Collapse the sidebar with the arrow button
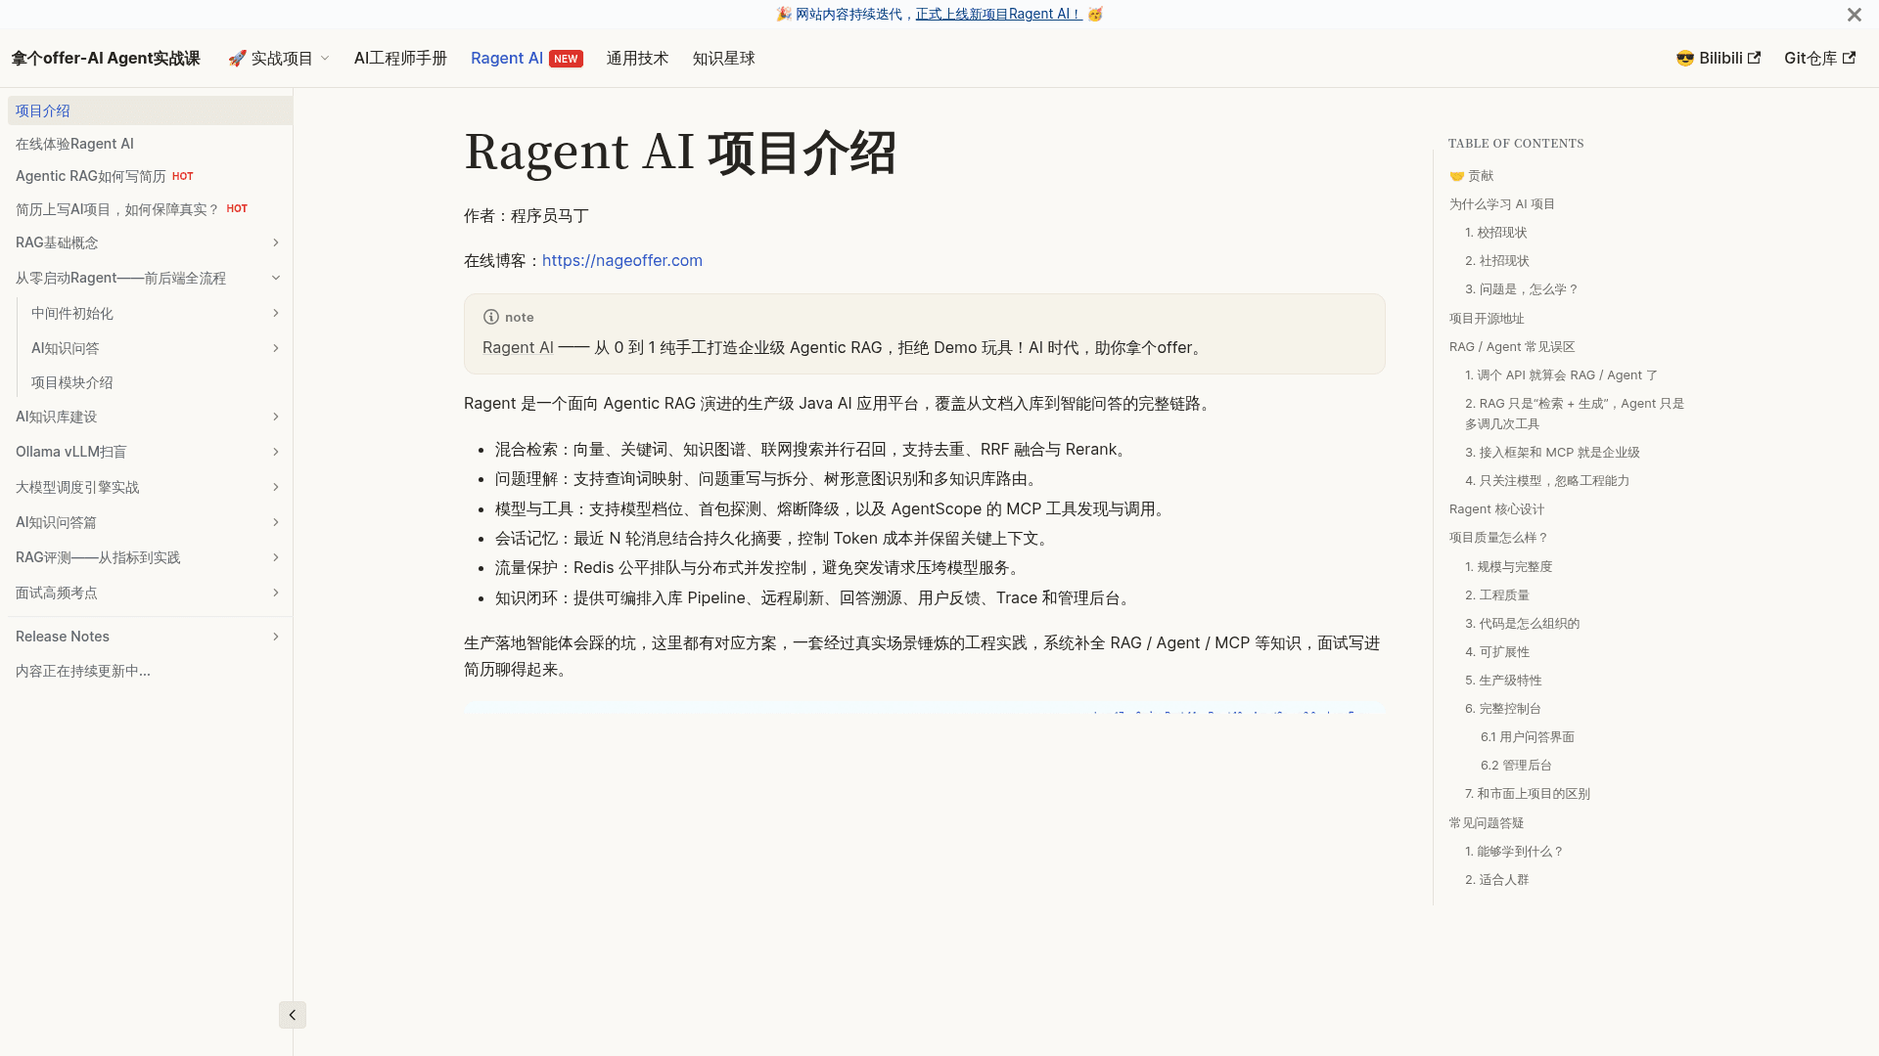Image resolution: width=1879 pixels, height=1056 pixels. (x=292, y=1015)
